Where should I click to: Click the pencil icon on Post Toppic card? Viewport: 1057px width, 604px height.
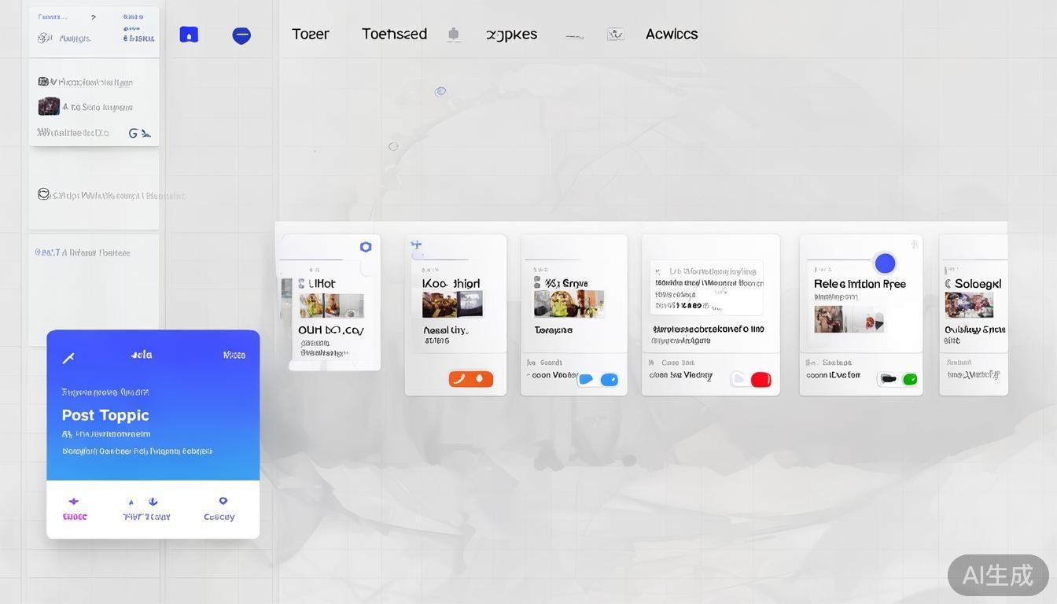68,358
